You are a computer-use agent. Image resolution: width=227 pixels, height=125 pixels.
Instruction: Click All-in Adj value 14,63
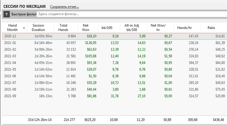(x=142, y=43)
